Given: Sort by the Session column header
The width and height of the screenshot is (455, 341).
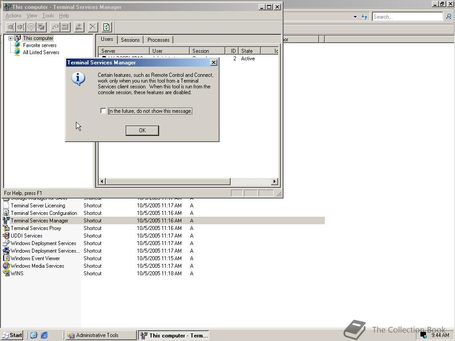Looking at the screenshot, I should click(x=207, y=51).
